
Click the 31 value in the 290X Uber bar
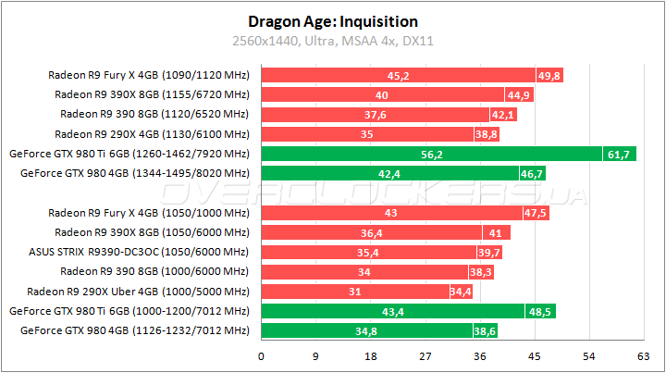355,291
